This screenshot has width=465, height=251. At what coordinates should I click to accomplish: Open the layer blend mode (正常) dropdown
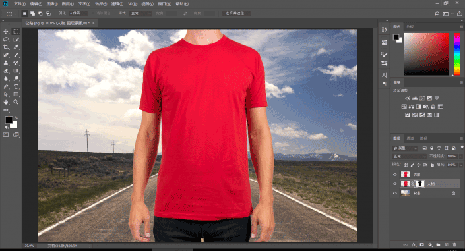pos(409,157)
